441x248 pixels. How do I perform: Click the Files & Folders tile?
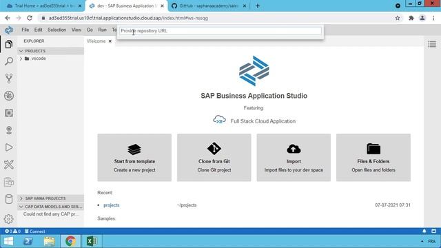pos(373,158)
